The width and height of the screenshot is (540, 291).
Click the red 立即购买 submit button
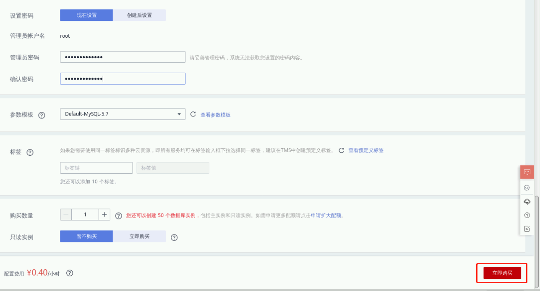coord(502,273)
